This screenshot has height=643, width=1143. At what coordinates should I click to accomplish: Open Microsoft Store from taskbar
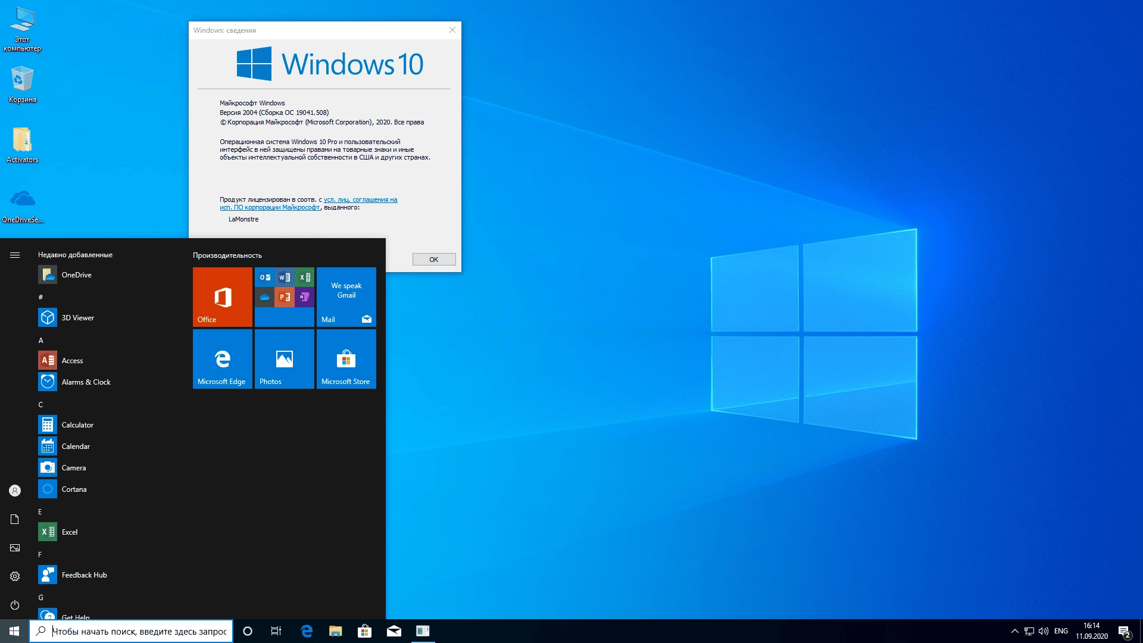click(x=365, y=631)
